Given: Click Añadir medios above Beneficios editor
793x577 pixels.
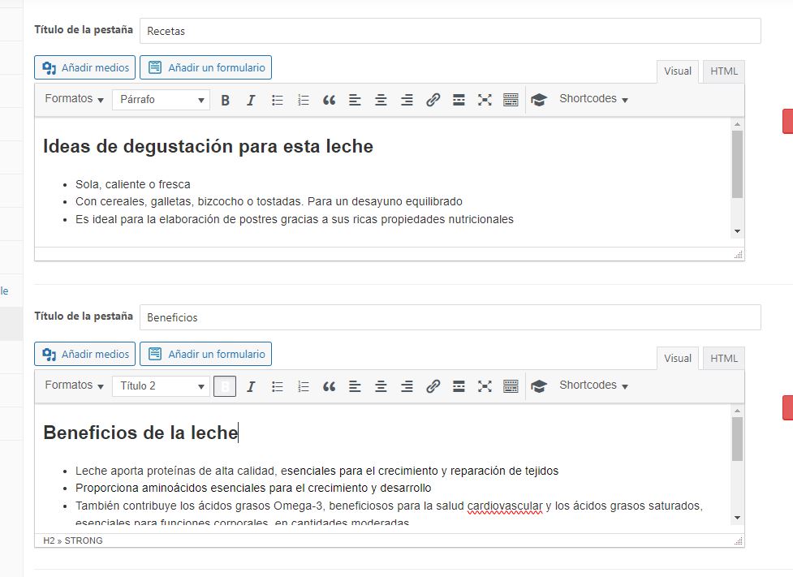Looking at the screenshot, I should pos(85,354).
